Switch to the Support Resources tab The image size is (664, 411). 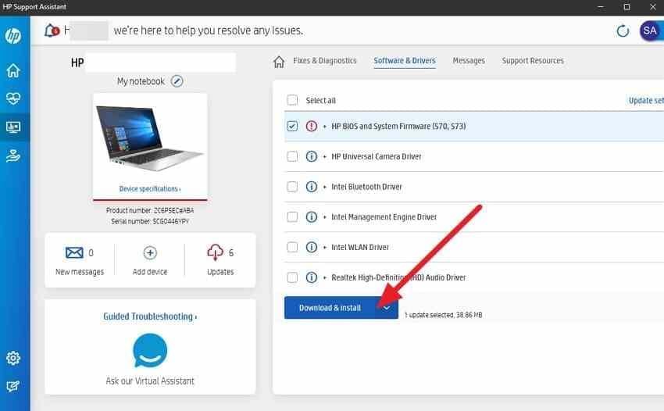(x=533, y=61)
